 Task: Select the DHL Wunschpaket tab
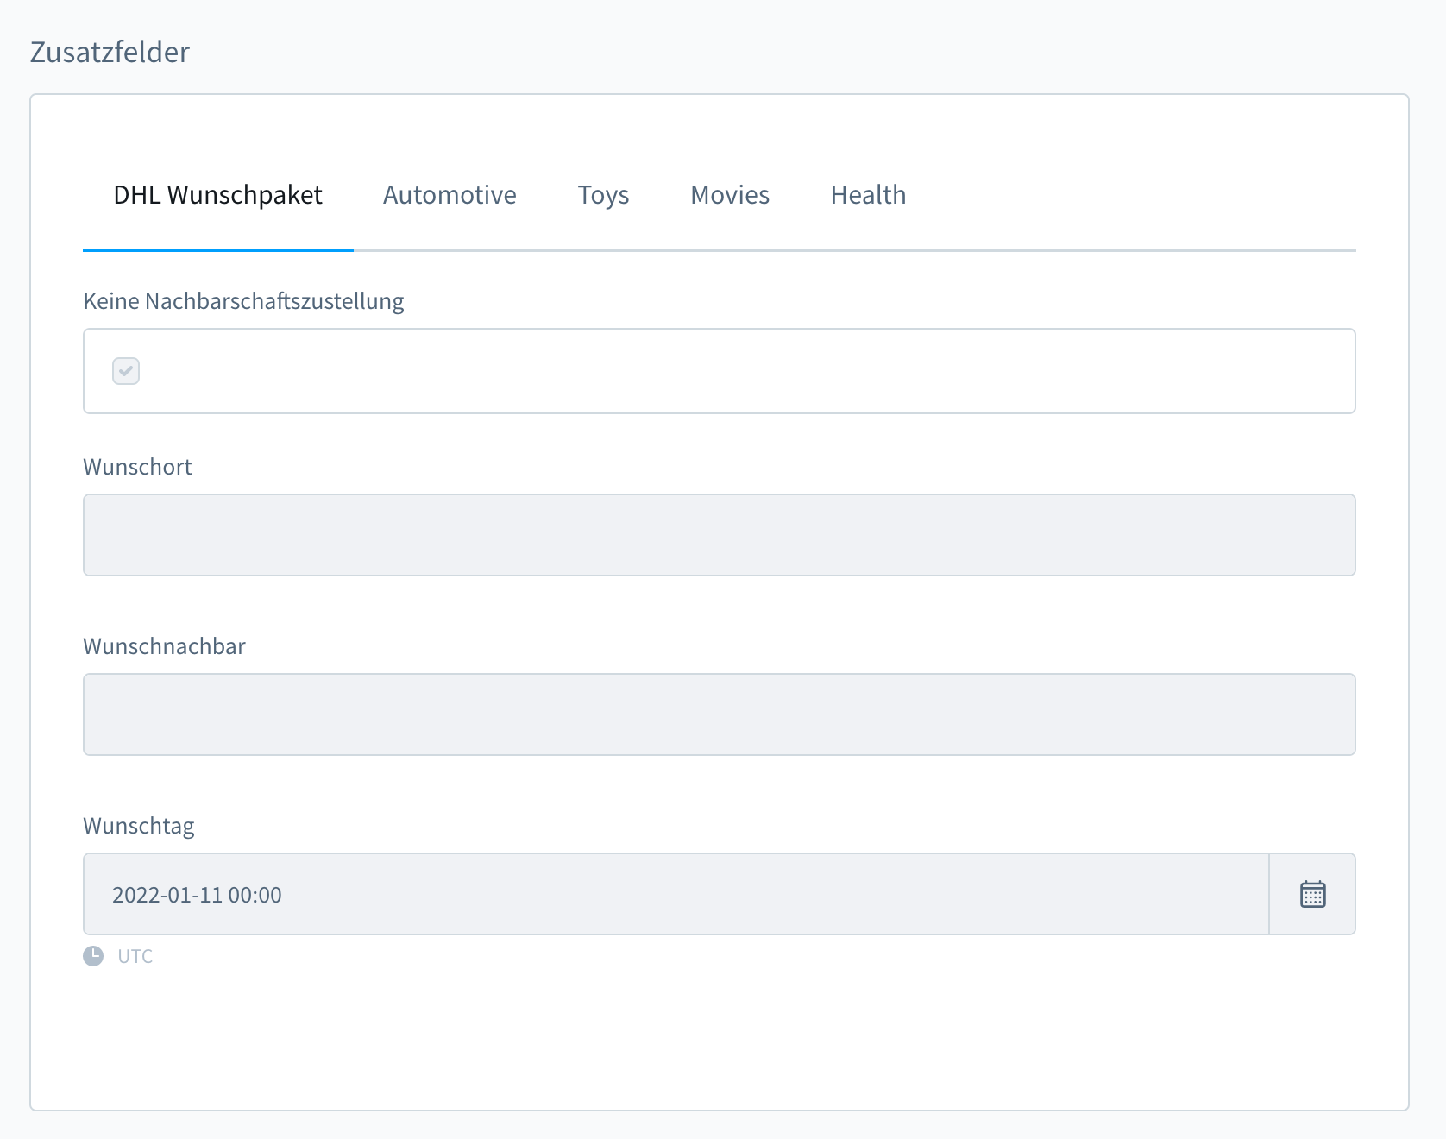tap(217, 195)
